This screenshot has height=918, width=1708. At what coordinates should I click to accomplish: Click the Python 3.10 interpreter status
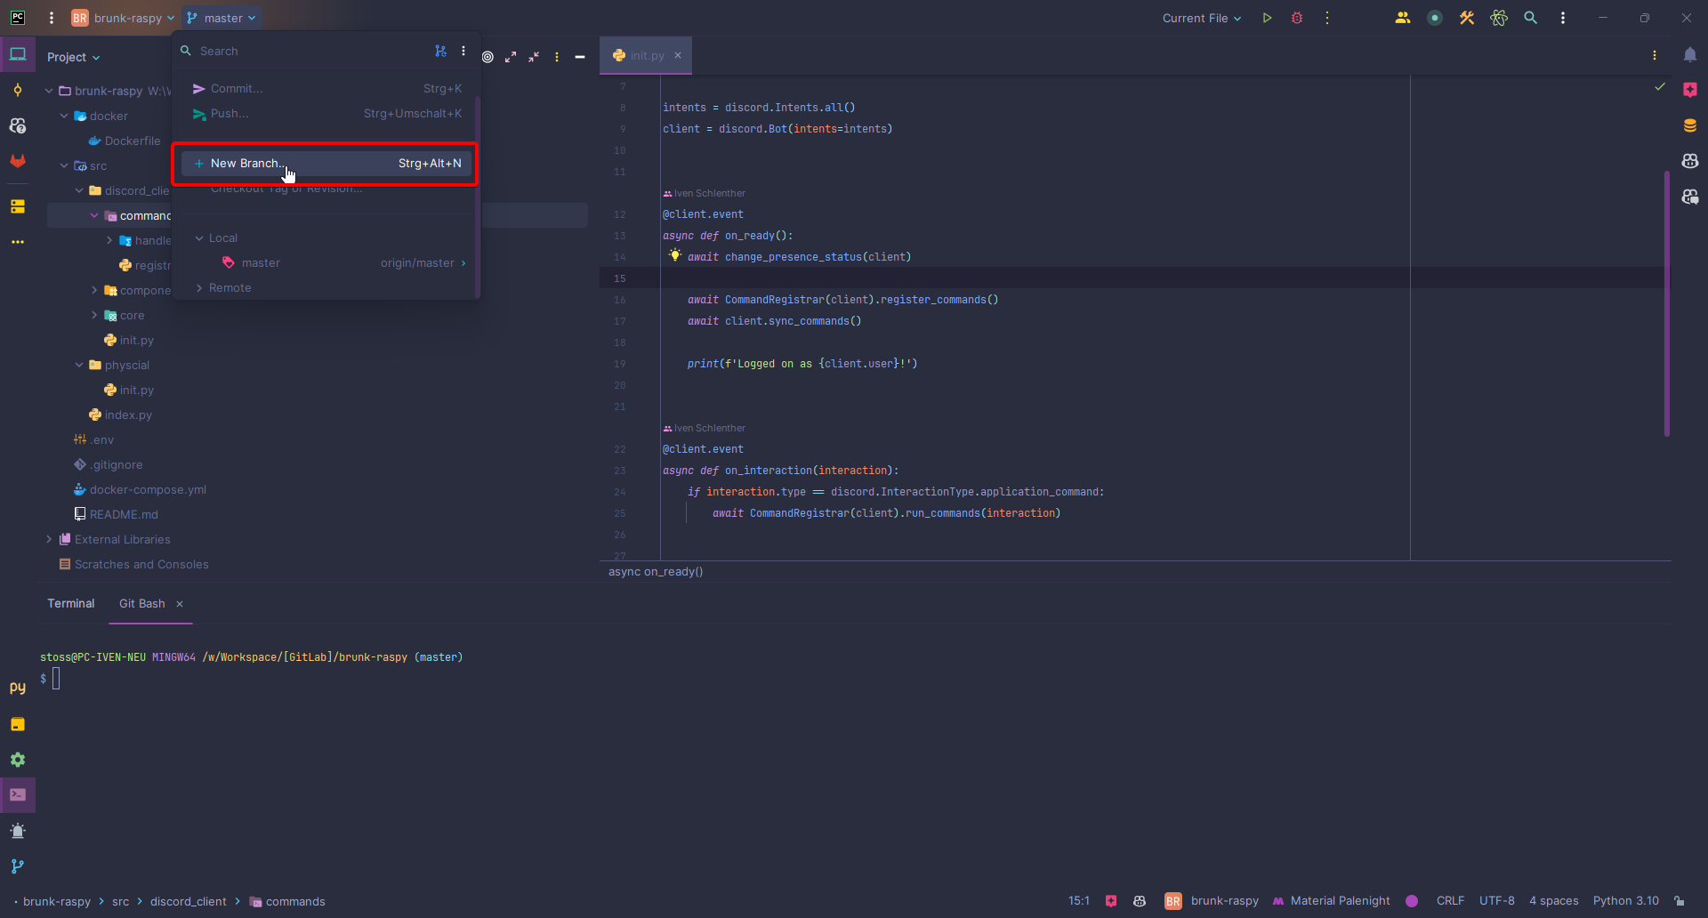pos(1625,901)
